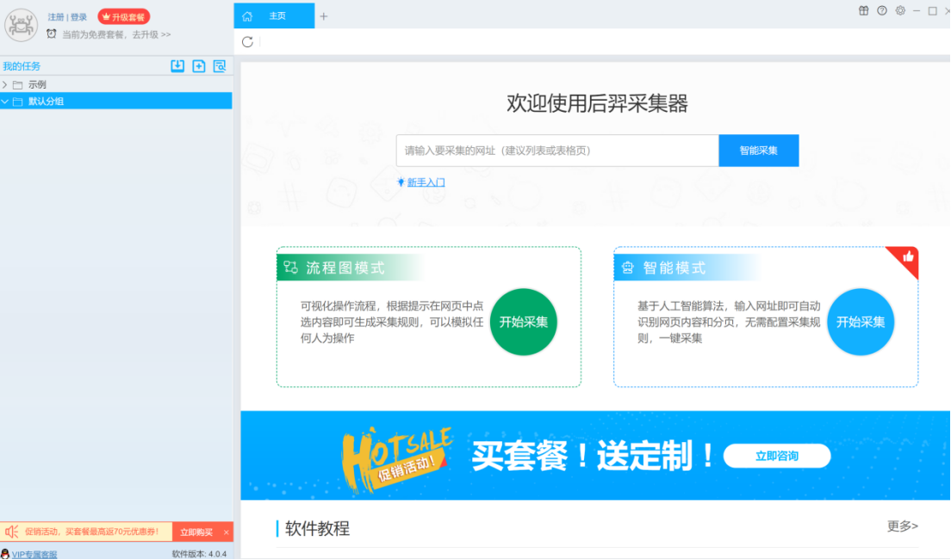Click the 智能采集 button
The image size is (951, 560).
point(759,151)
